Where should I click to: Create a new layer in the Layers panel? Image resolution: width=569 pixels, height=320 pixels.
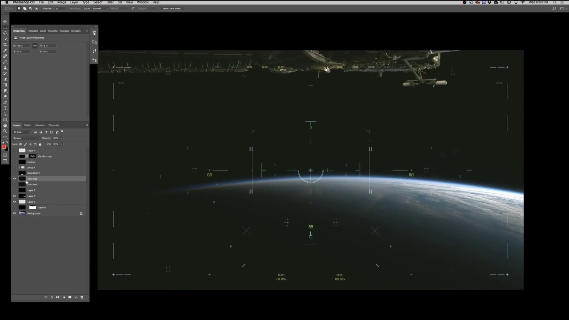tap(76, 297)
